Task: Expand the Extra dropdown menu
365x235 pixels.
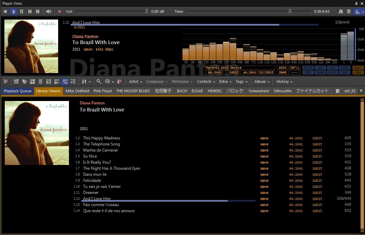Action: click(x=225, y=82)
